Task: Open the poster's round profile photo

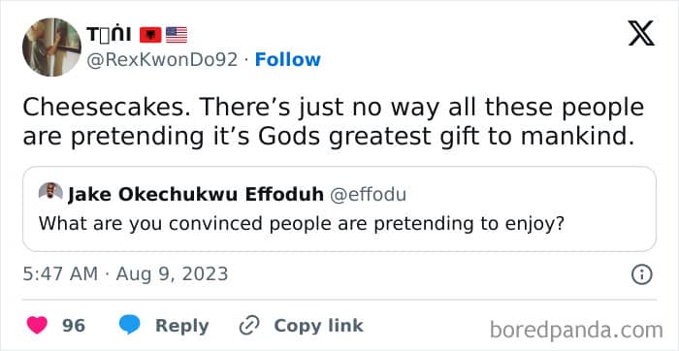Action: pos(51,48)
